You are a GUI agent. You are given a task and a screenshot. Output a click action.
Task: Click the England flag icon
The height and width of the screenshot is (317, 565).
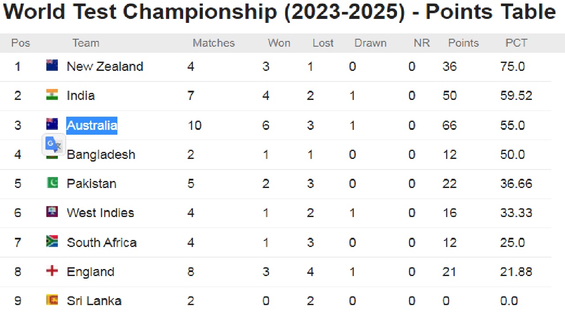(52, 270)
